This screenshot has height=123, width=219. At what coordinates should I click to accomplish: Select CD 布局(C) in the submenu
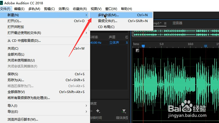[121, 27]
